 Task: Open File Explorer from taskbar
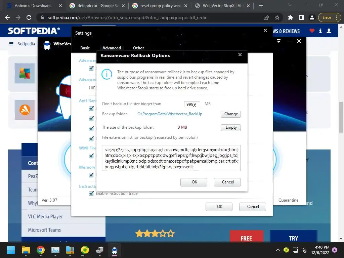(x=26, y=250)
